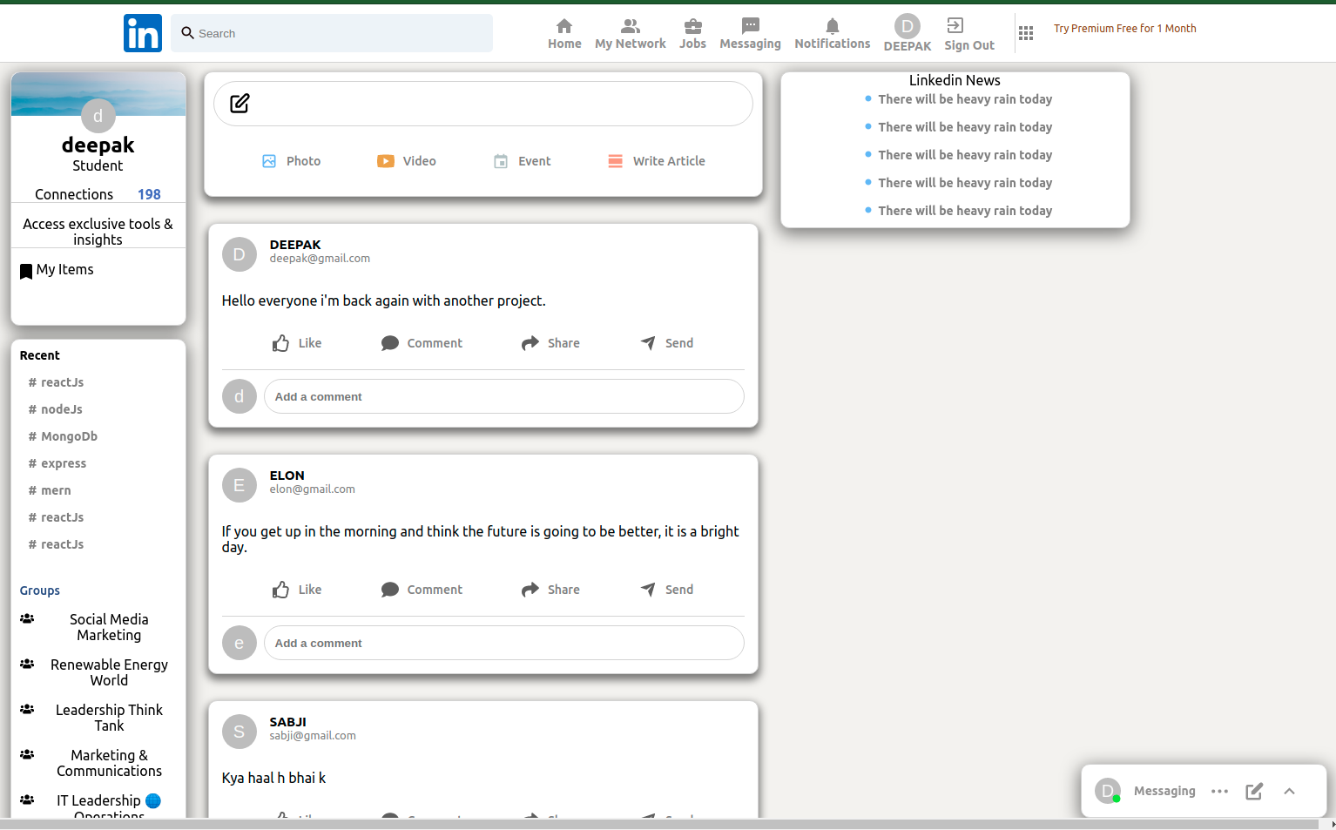
Task: Open the Messaging widget three-dots menu
Action: point(1219,791)
